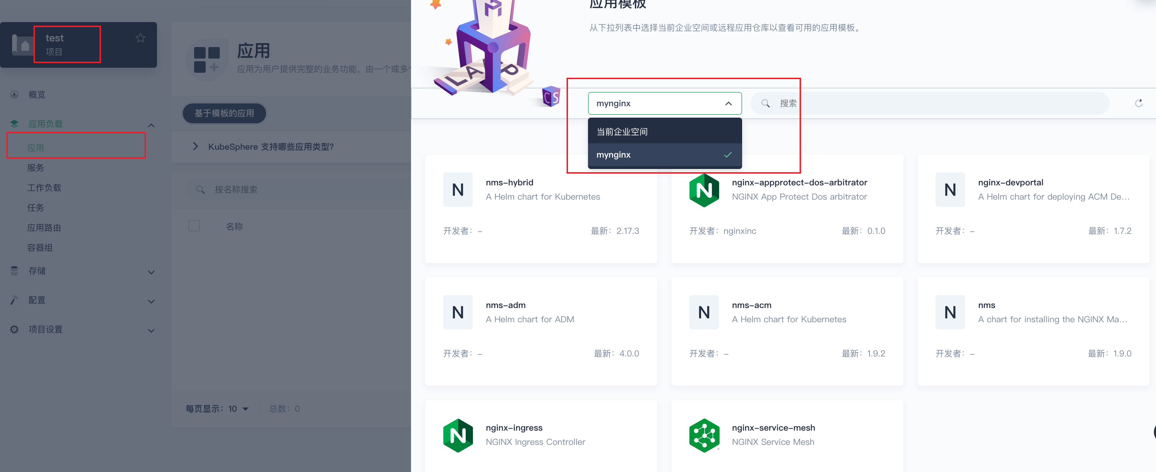
Task: Click the storage database icon
Action: coord(14,271)
